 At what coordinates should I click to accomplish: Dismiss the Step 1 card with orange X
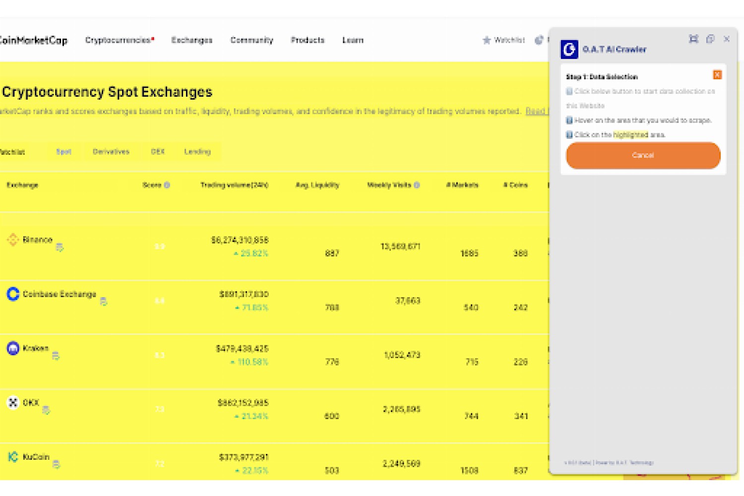tap(717, 75)
